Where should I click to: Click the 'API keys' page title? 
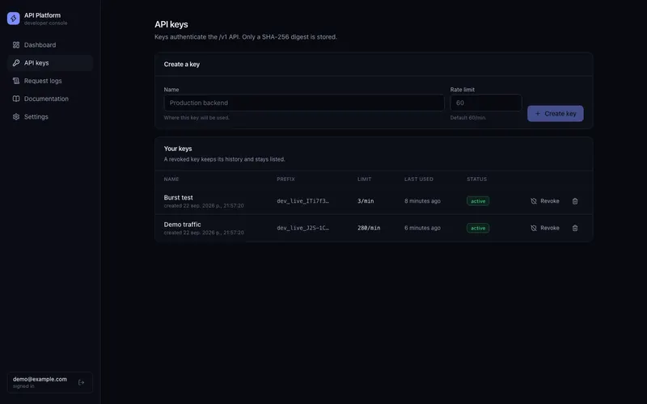[x=171, y=24]
